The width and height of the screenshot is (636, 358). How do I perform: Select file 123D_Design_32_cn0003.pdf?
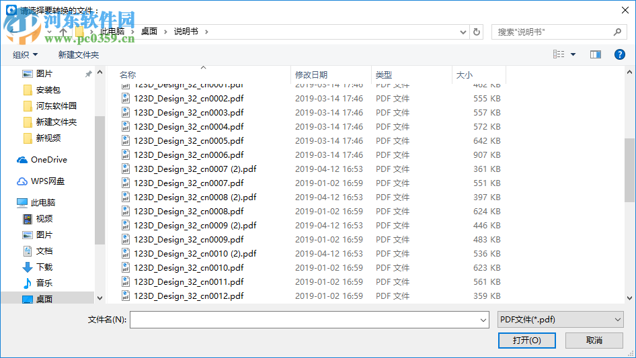pyautogui.click(x=189, y=113)
